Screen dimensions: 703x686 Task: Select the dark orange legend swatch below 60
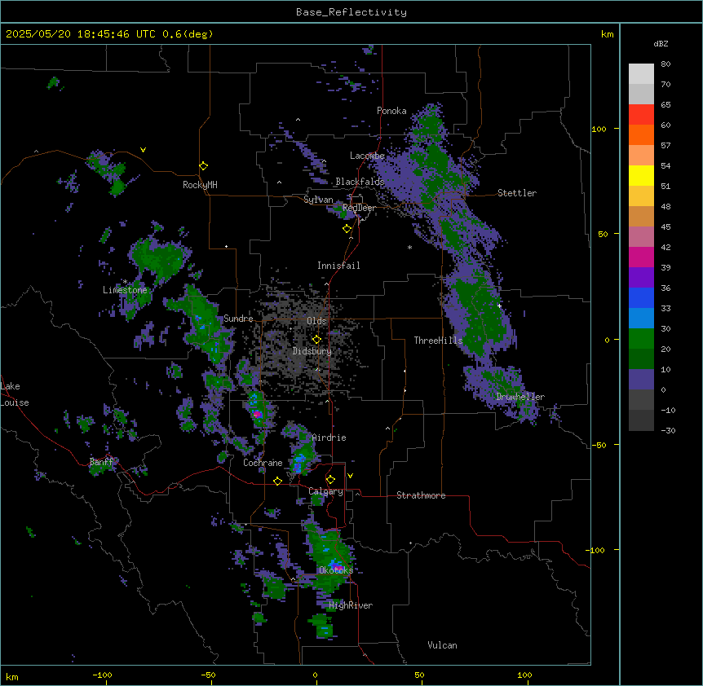[x=641, y=134]
